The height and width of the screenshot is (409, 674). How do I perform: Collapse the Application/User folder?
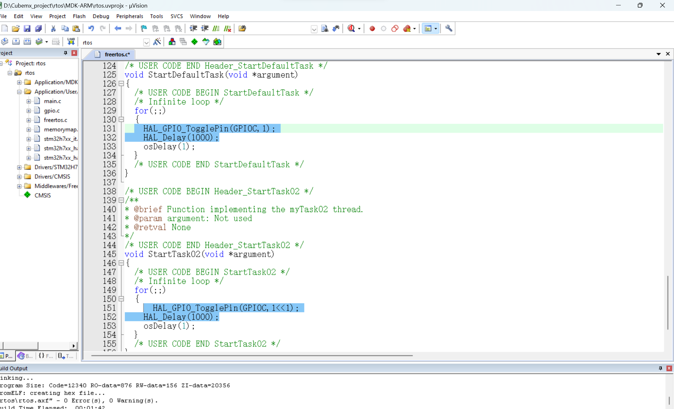pos(19,92)
